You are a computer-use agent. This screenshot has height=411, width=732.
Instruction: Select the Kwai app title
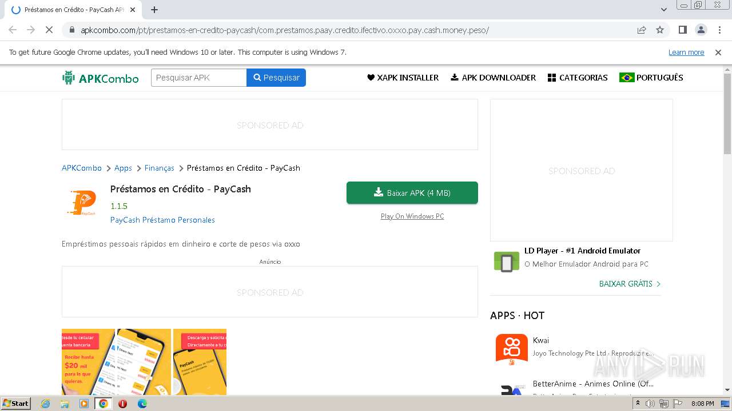tap(541, 340)
